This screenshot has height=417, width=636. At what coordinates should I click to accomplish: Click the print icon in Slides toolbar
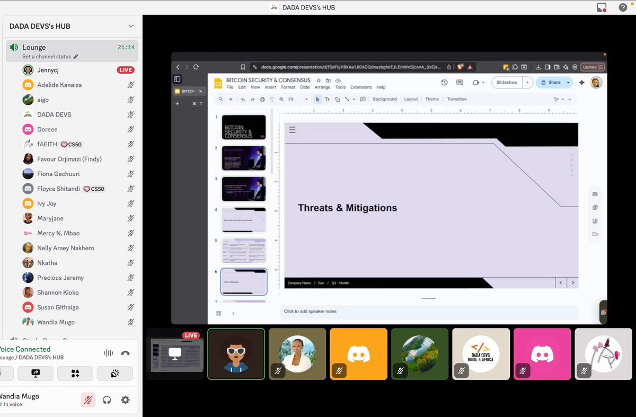(262, 99)
